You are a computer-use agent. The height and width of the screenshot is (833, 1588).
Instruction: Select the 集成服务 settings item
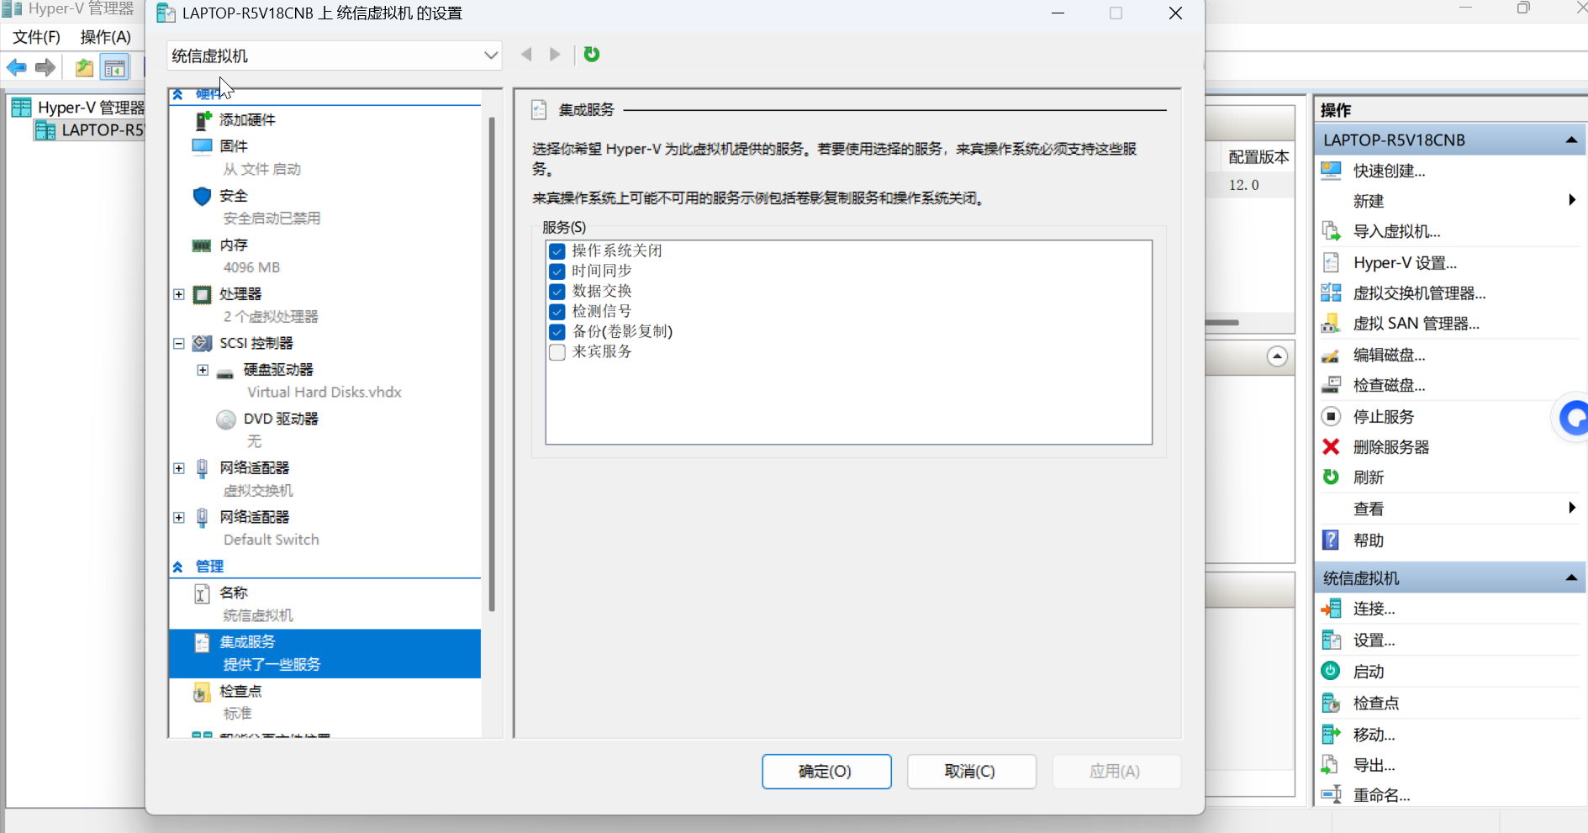point(324,653)
